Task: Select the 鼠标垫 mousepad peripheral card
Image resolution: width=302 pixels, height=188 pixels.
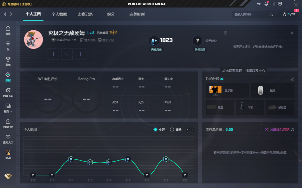Action: (x=280, y=107)
